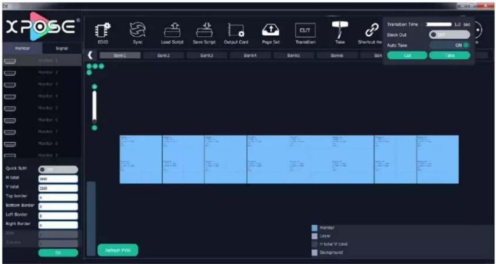This screenshot has height=264, width=496.
Task: Collapse the bank bar with left chevron
Action: 90,56
